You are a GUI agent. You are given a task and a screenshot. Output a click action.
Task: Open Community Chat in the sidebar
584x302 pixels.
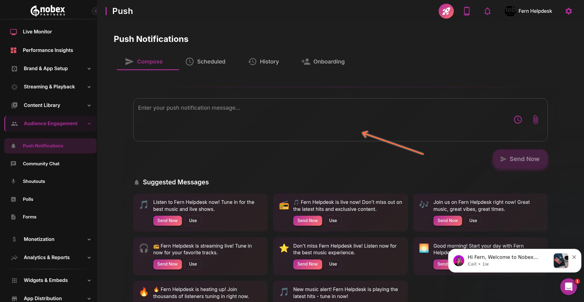[41, 164]
